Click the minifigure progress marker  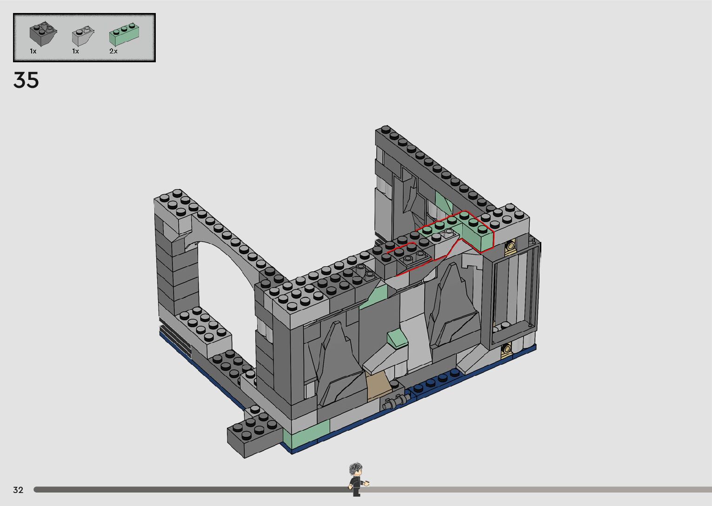pyautogui.click(x=356, y=479)
